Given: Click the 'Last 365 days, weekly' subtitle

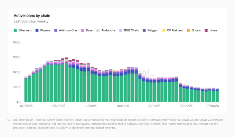Looking at the screenshot, I should point(31,21).
